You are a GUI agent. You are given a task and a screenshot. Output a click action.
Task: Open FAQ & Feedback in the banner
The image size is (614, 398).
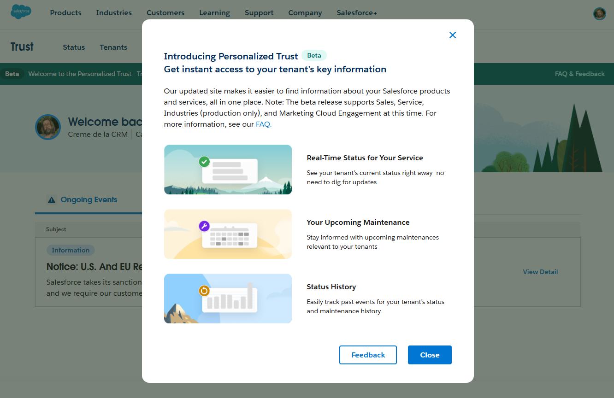580,74
